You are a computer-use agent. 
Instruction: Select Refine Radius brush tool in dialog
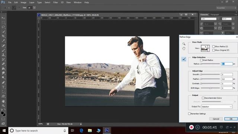coord(184,59)
